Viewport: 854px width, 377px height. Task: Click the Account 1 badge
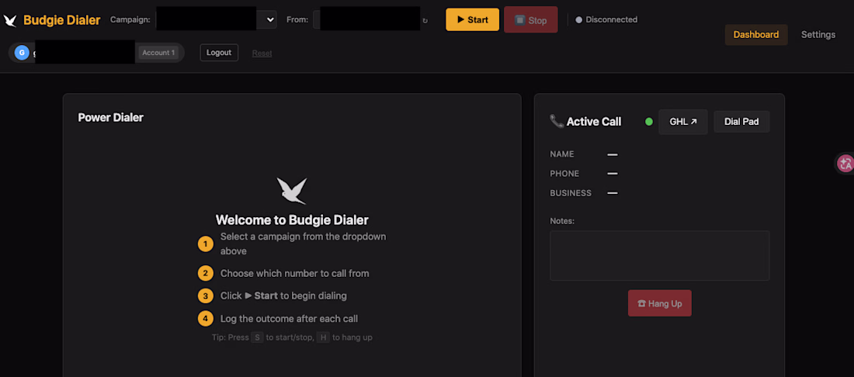pyautogui.click(x=158, y=53)
